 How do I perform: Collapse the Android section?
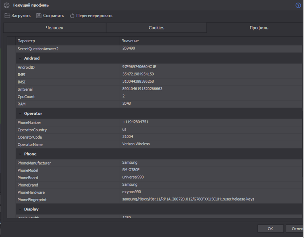20,58
